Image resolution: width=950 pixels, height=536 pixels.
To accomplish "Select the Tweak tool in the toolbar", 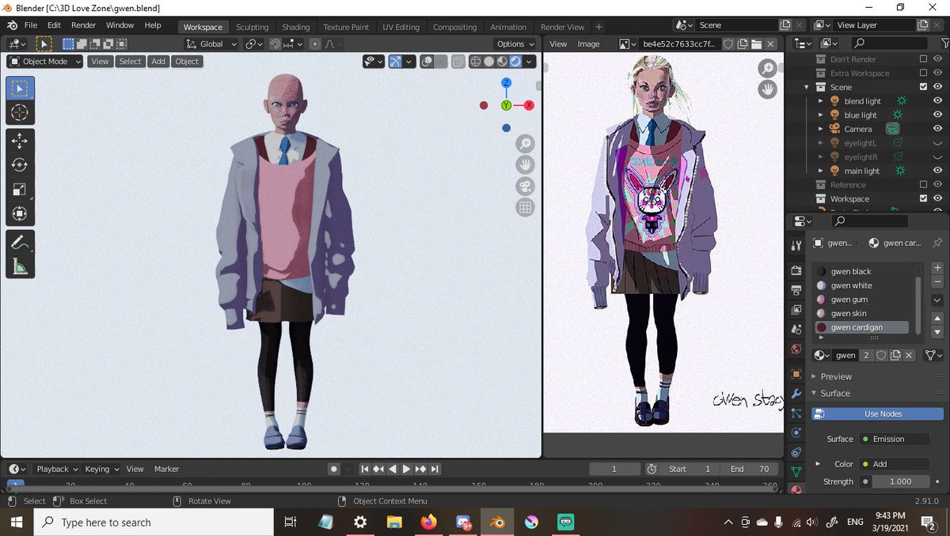I will coord(20,89).
